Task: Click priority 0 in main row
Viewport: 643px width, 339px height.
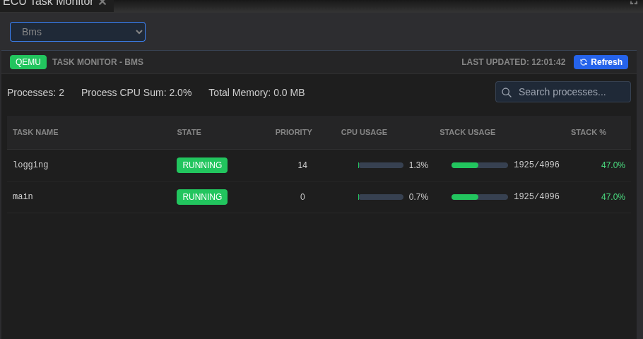Action: [302, 197]
